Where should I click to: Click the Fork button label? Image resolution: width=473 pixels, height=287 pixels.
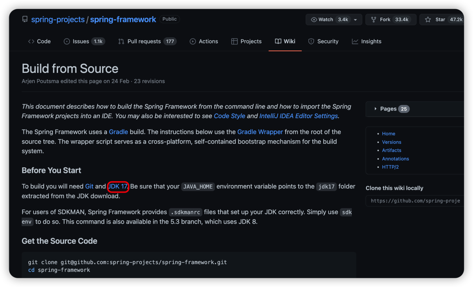pyautogui.click(x=385, y=20)
